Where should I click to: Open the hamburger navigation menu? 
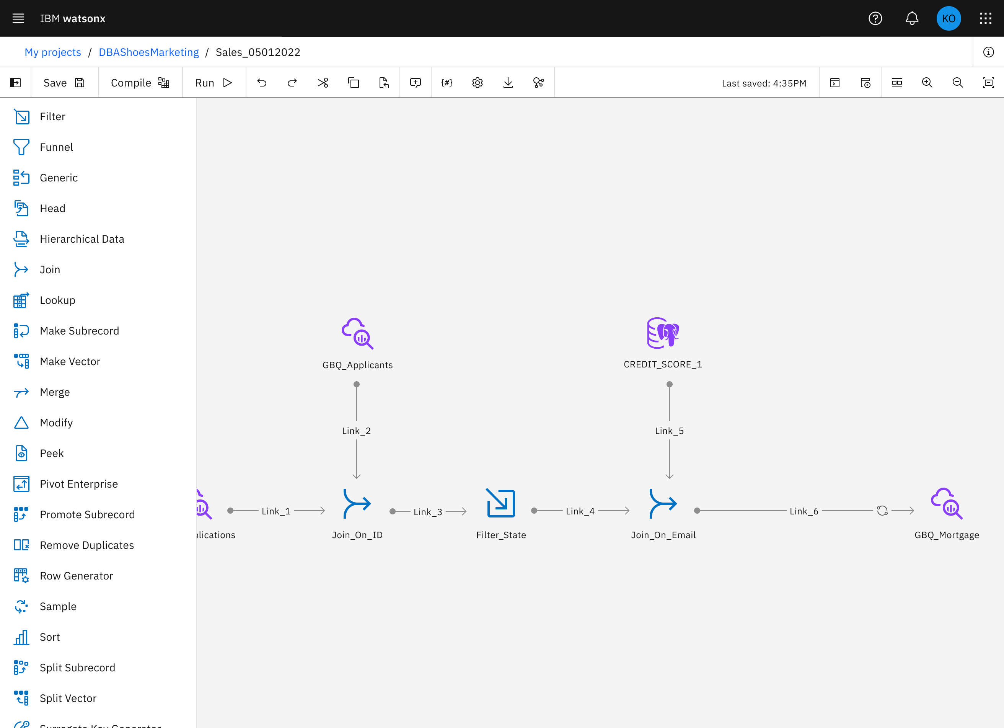(x=18, y=18)
